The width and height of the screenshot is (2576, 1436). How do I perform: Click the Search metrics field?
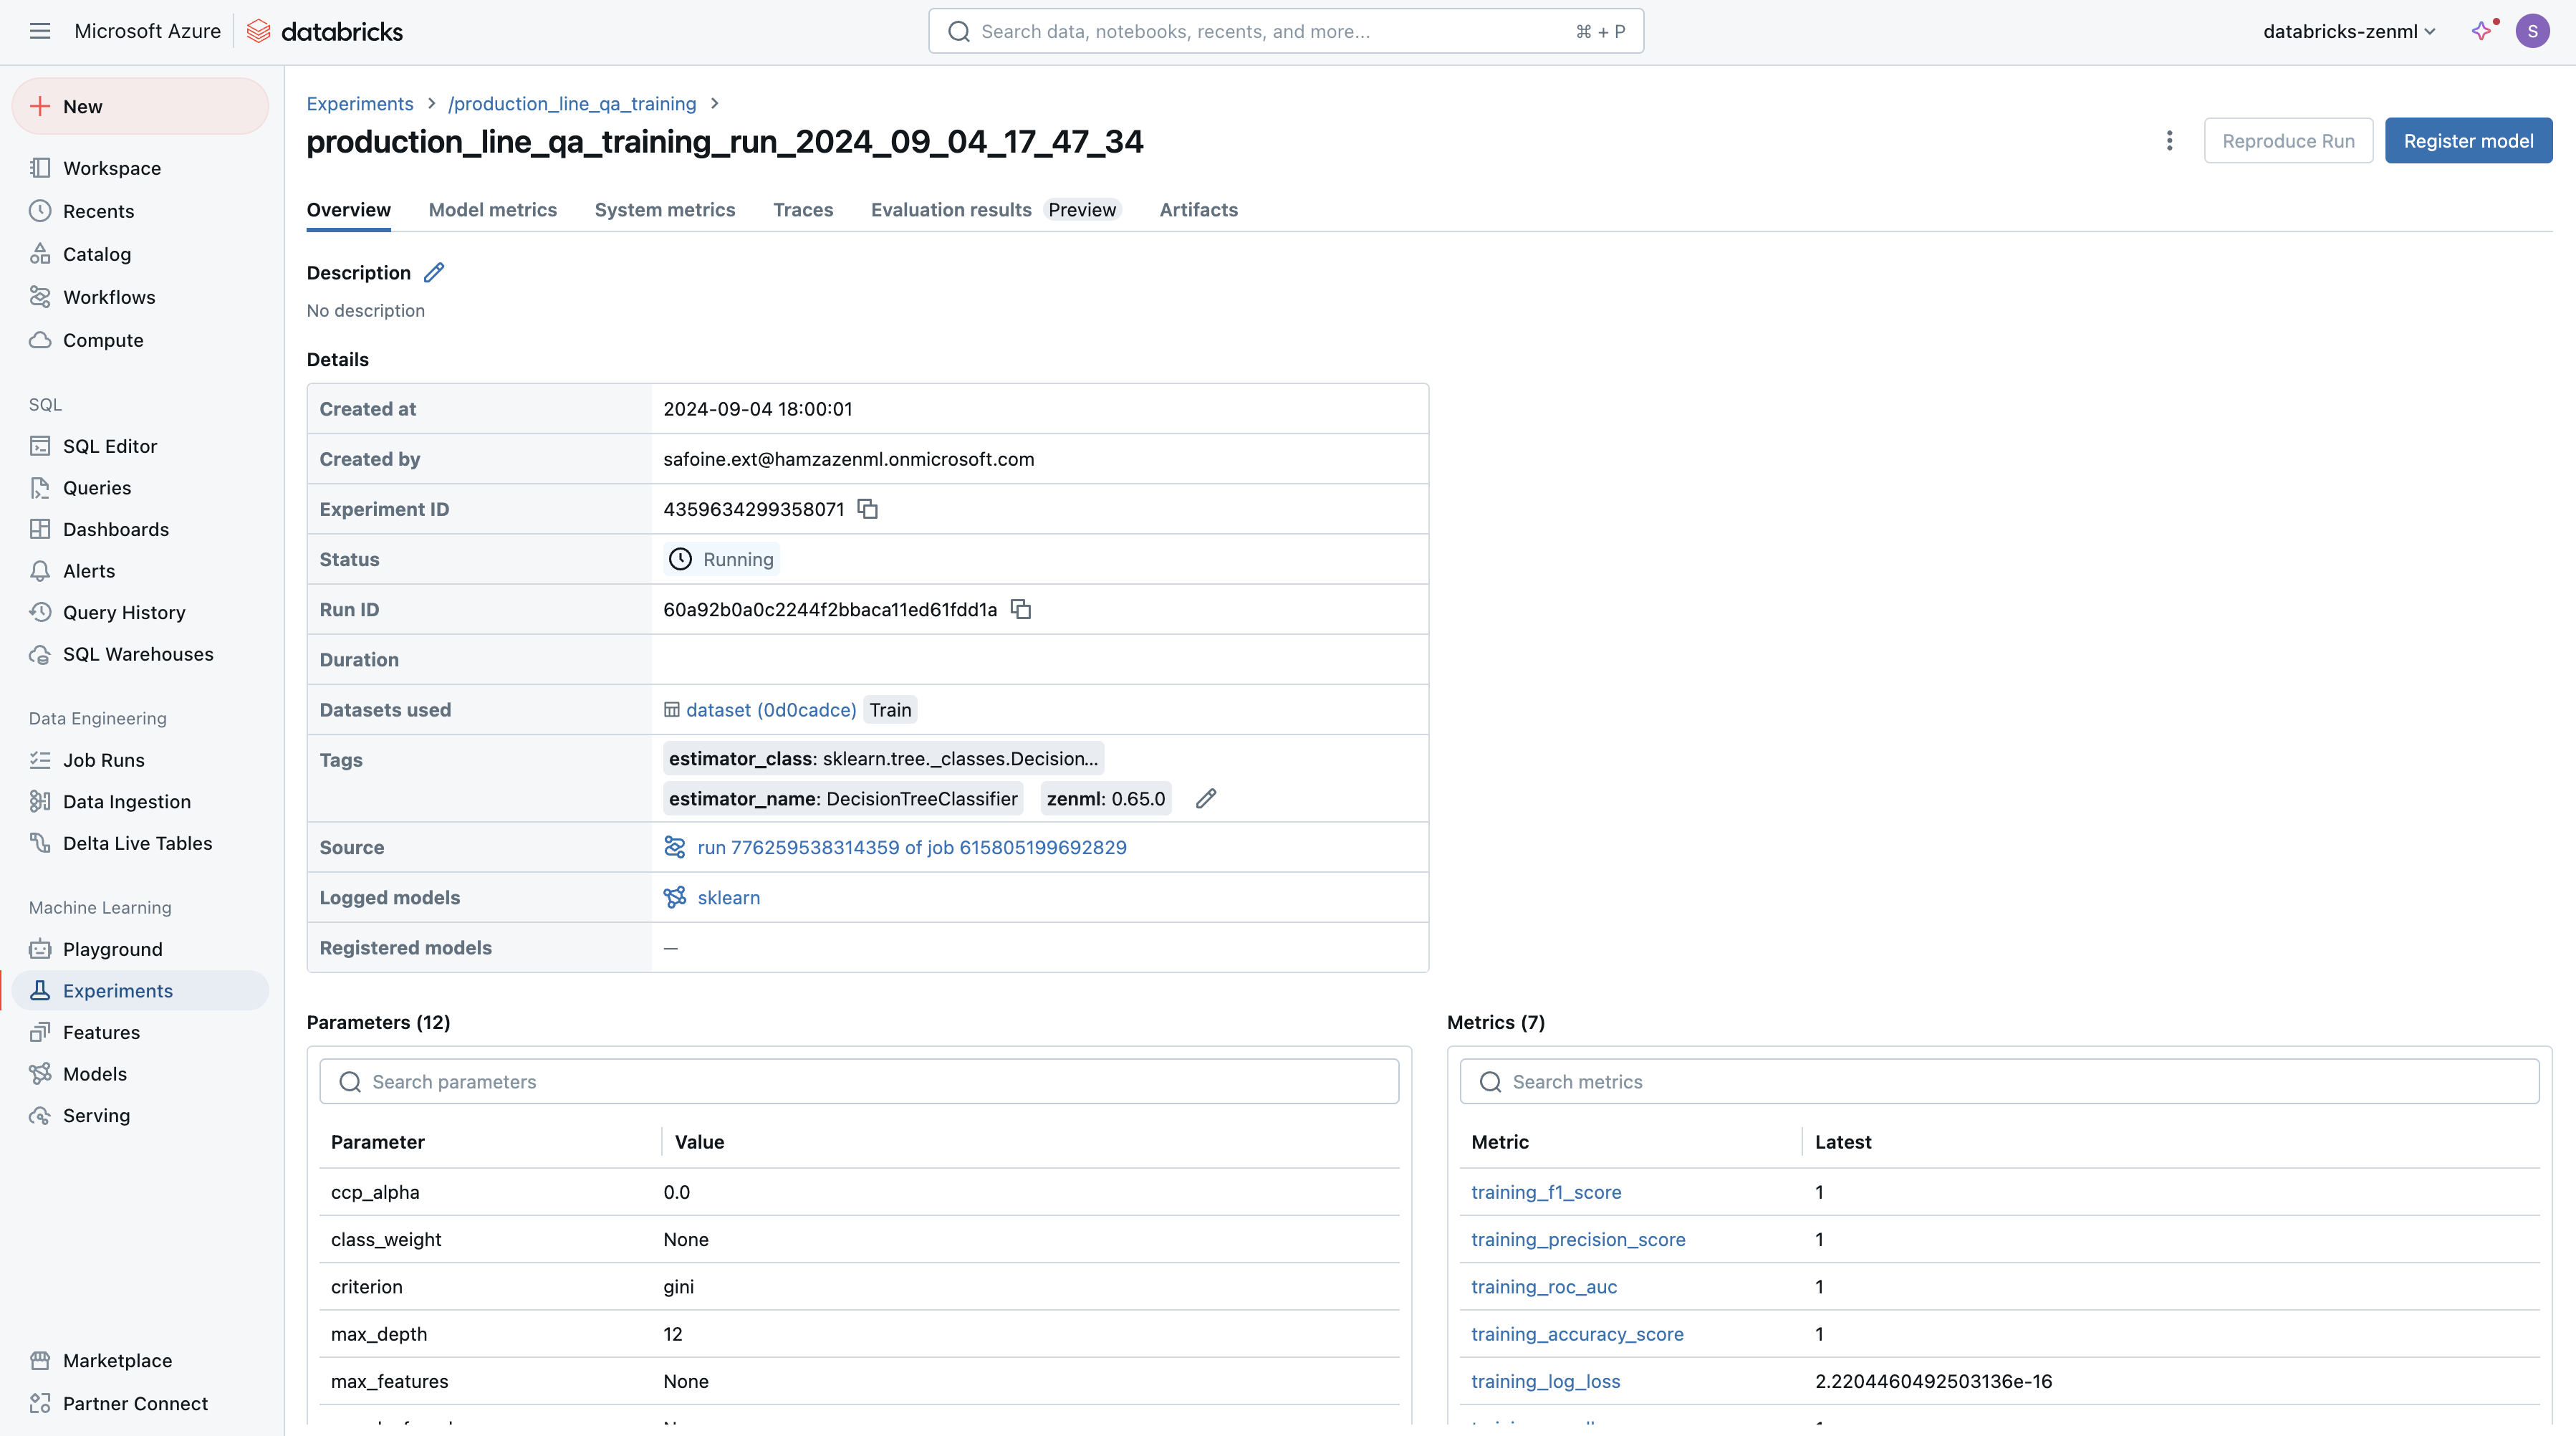pyautogui.click(x=2000, y=1082)
